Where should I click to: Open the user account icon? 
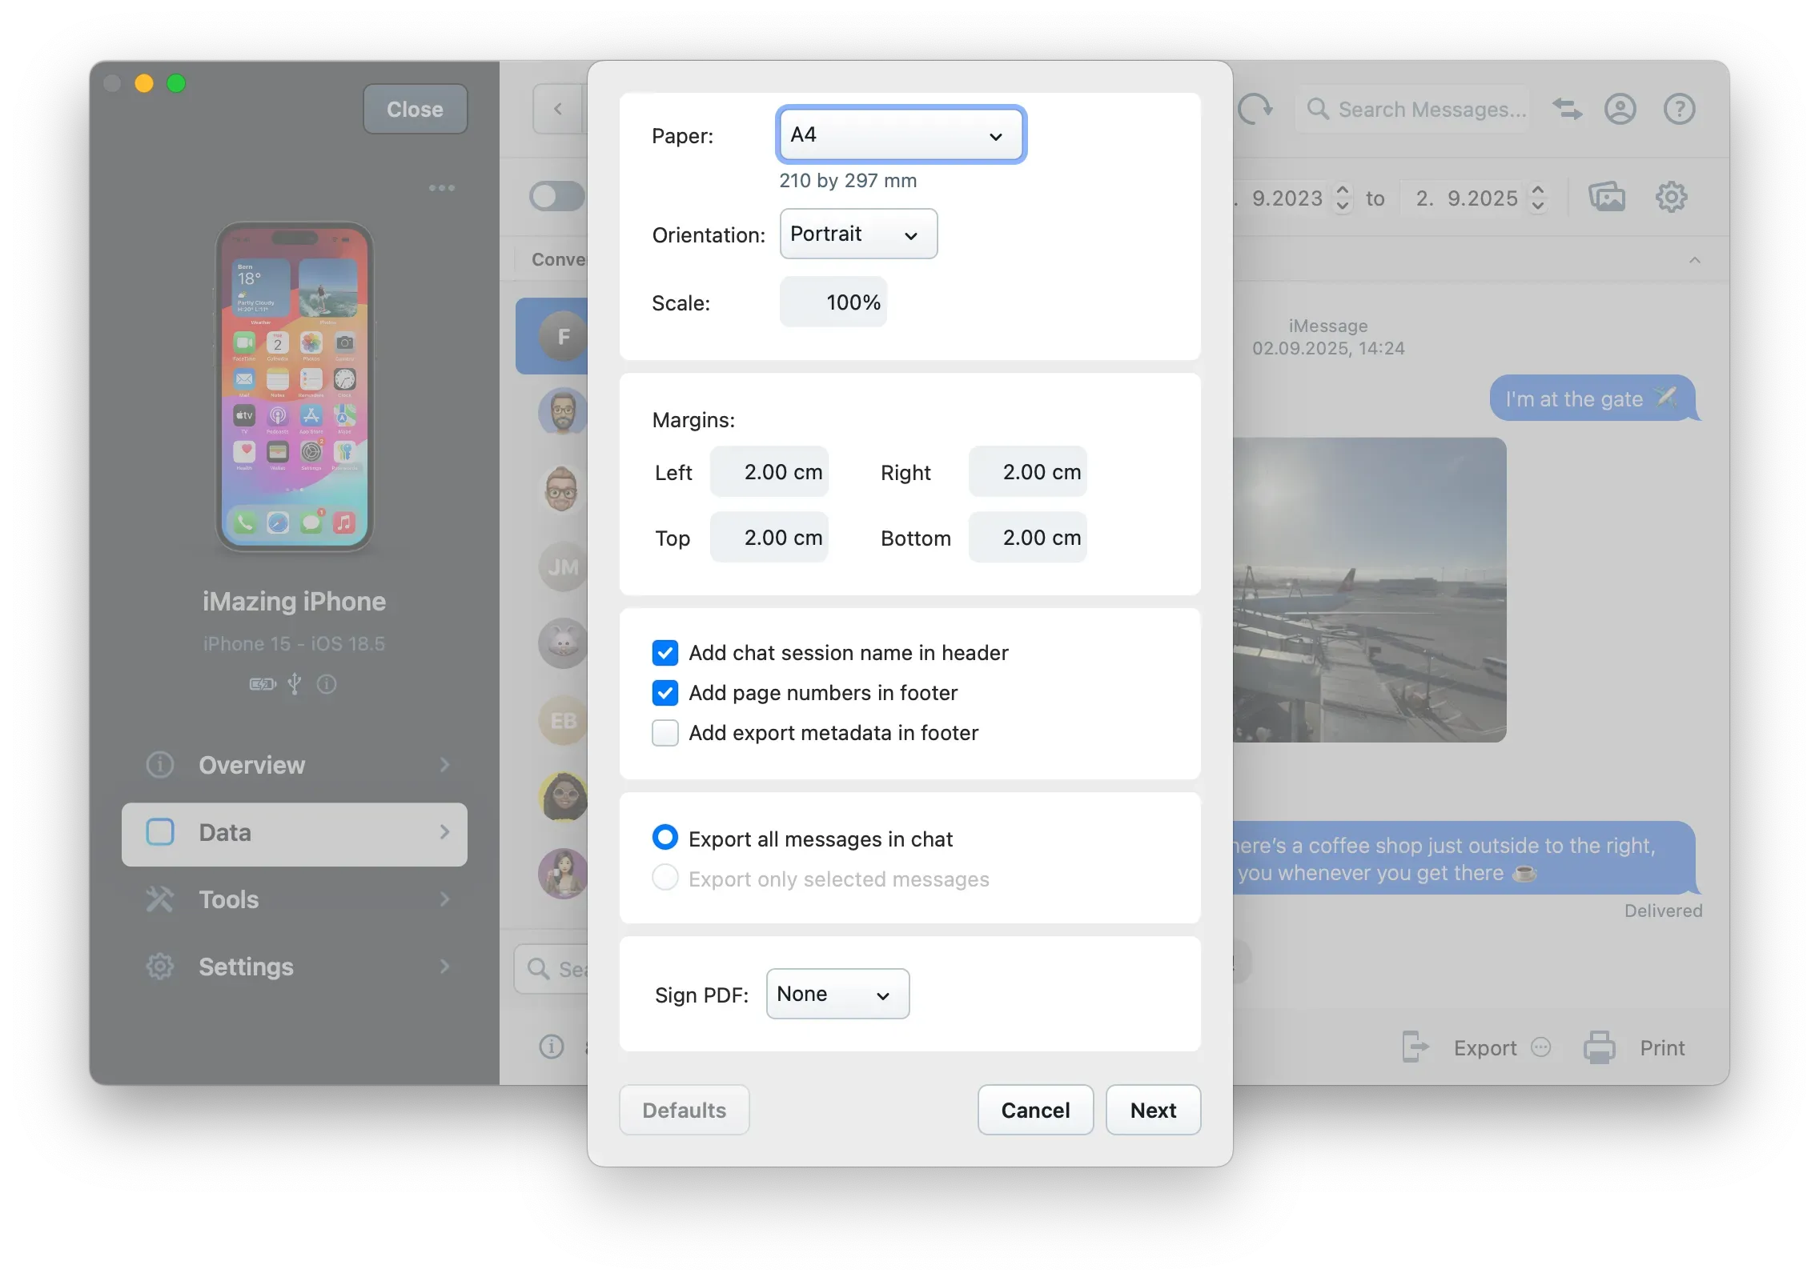click(x=1620, y=109)
